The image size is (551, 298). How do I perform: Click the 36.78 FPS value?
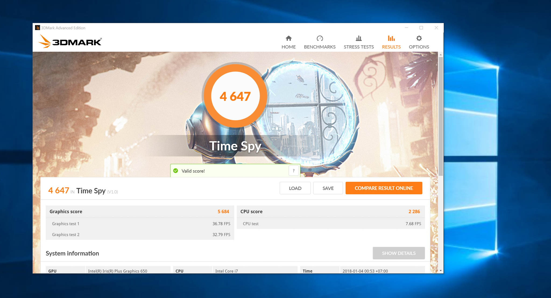coord(221,224)
